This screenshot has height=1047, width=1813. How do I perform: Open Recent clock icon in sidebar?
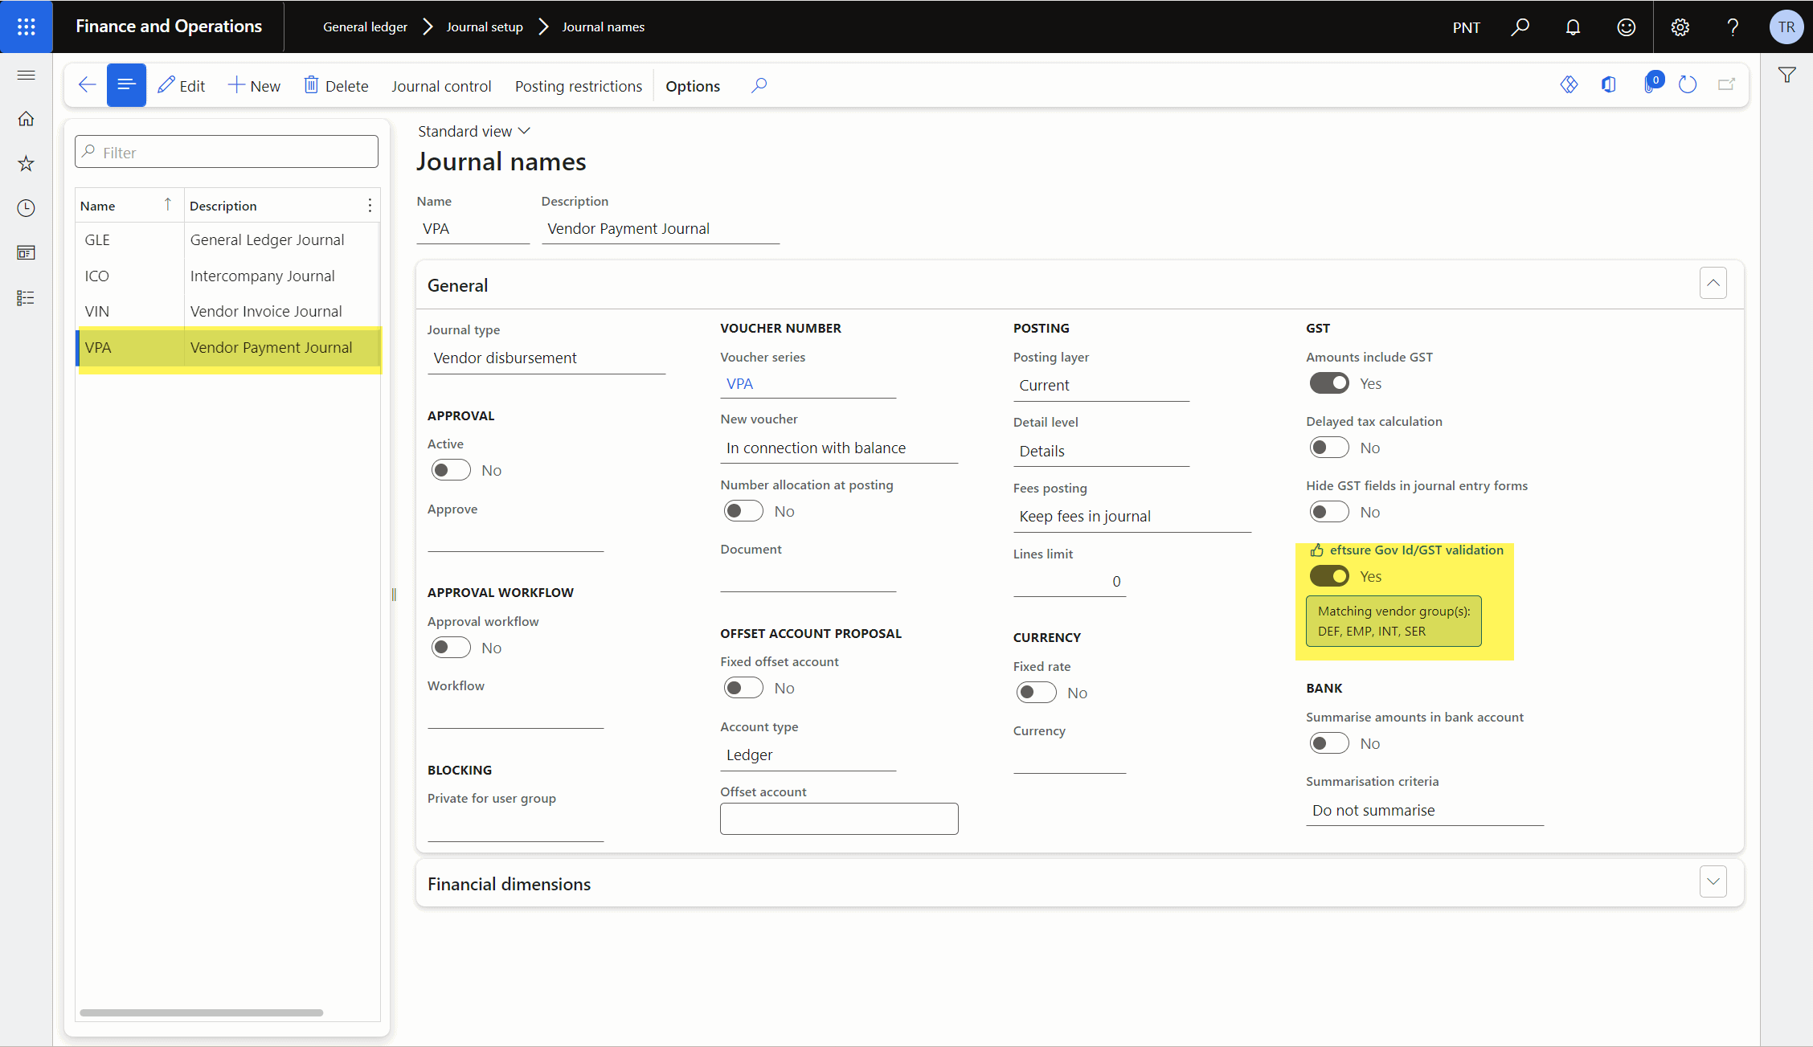[27, 208]
